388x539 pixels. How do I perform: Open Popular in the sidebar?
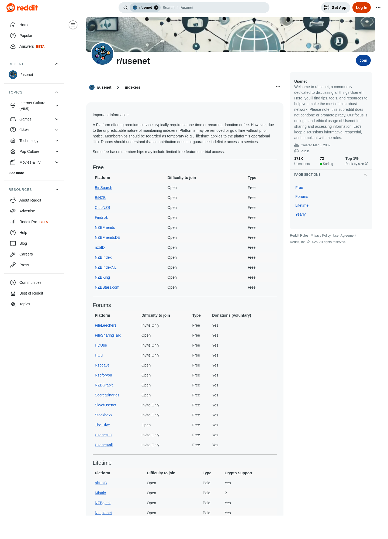(34, 36)
